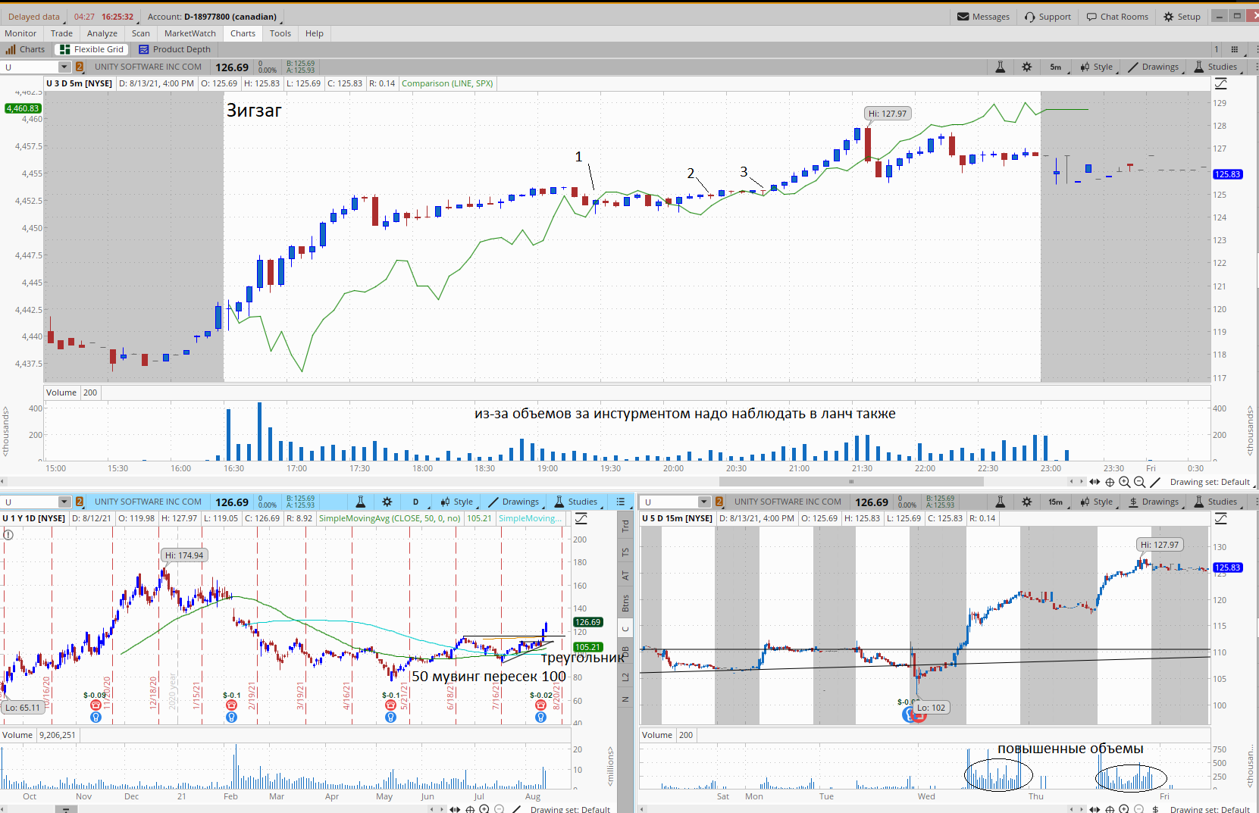Click 5/21/21 red earnings phone icon on daily chart

tap(390, 705)
